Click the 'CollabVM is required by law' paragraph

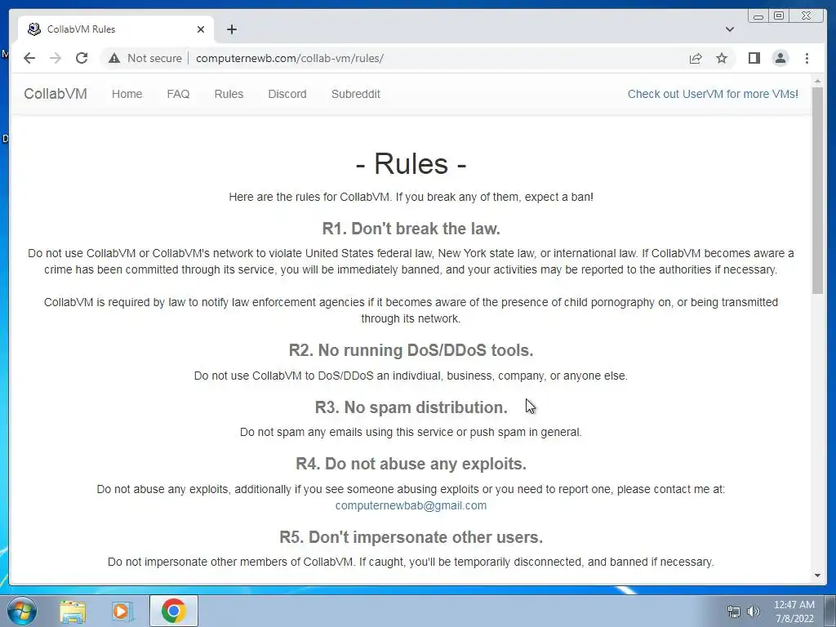[411, 310]
